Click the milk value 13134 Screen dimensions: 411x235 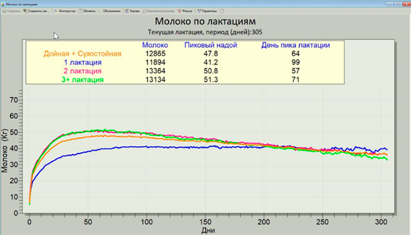(x=156, y=80)
